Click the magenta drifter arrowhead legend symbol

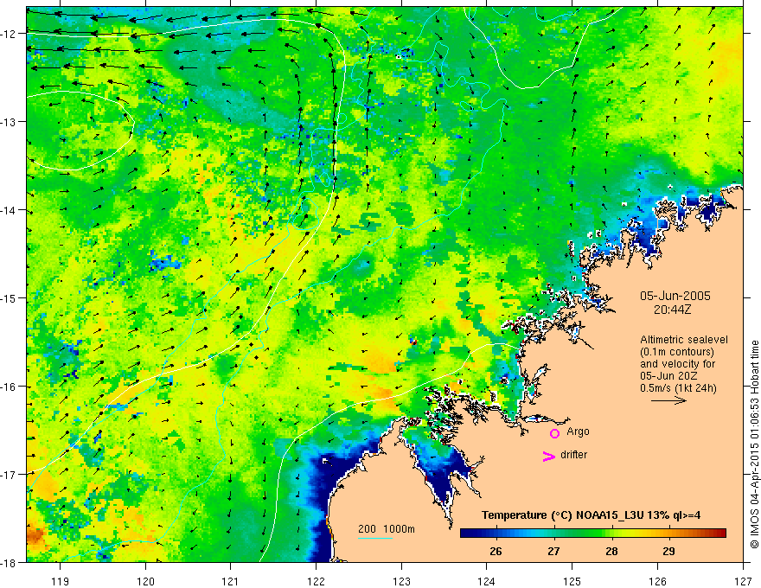[549, 456]
